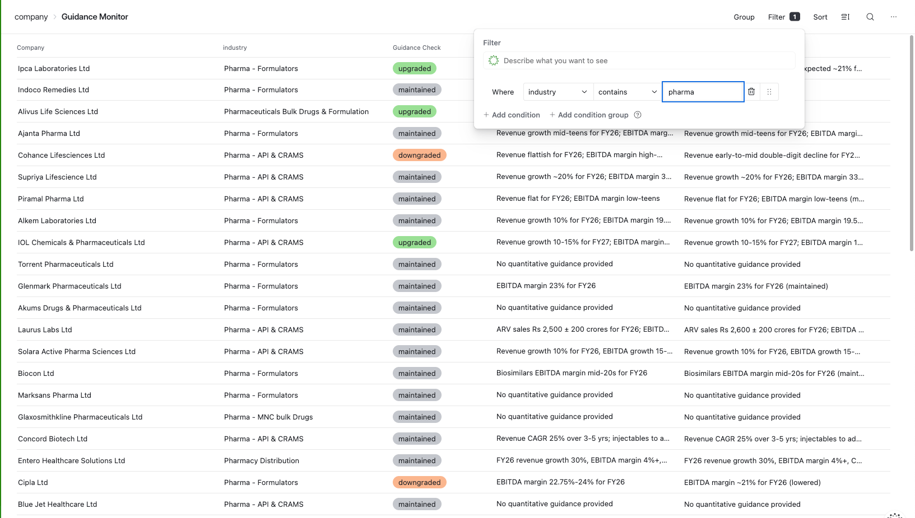The width and height of the screenshot is (915, 518).
Task: Select Solara Active Pharma Sciences Ltd
Action: pos(77,351)
